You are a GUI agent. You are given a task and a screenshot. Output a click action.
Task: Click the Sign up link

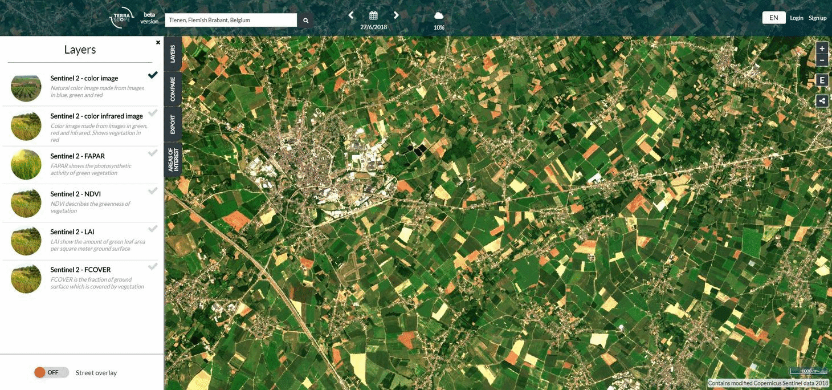(817, 18)
